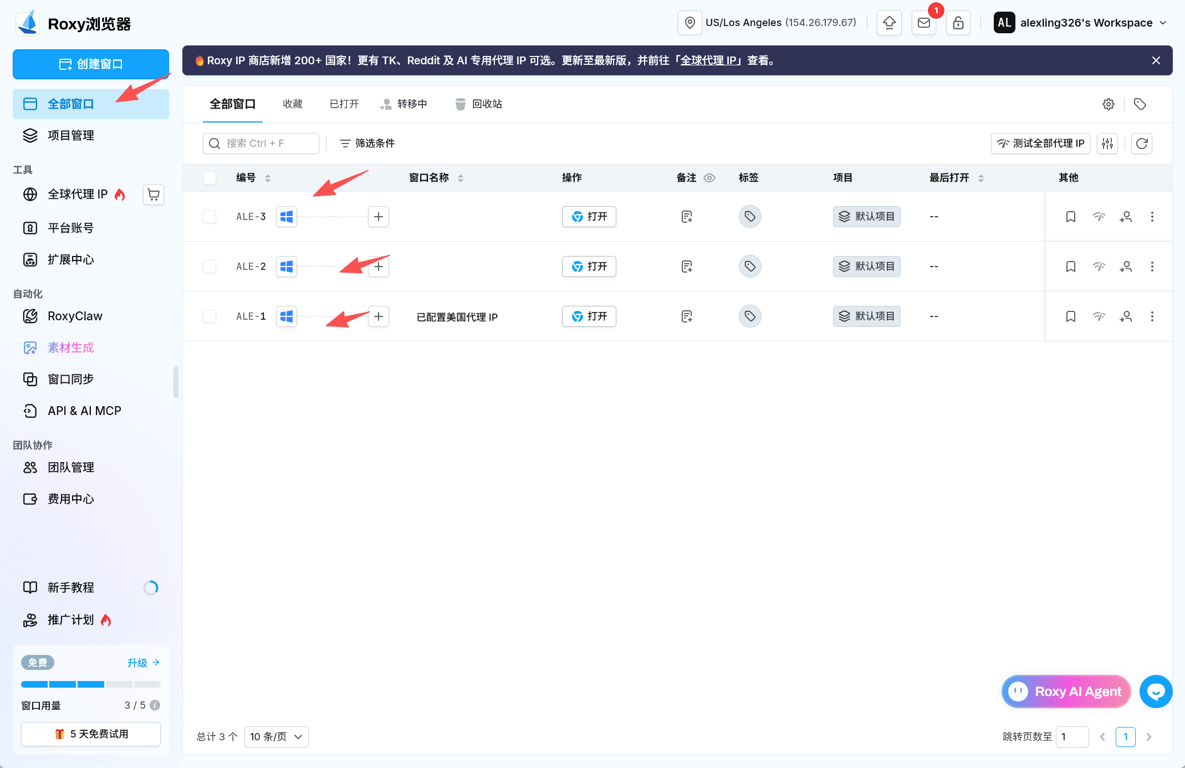Screen dimensions: 1185x768
Task: Sort by 编号 column
Action: point(268,178)
